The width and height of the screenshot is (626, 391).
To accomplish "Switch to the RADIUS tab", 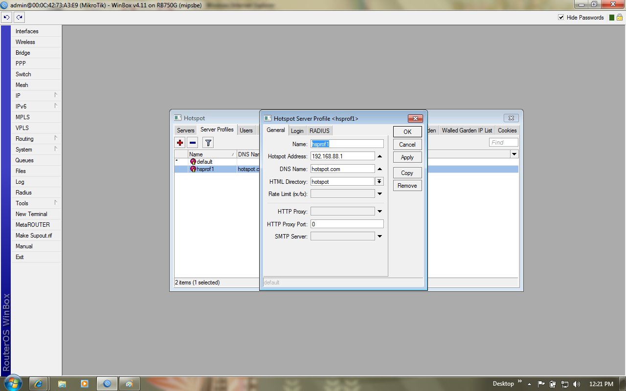I will (319, 130).
